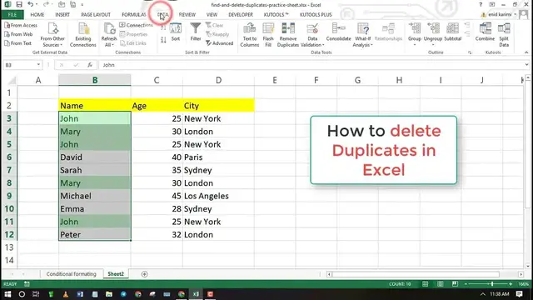The image size is (533, 300).
Task: Open Advanced filter options
Action: click(220, 43)
